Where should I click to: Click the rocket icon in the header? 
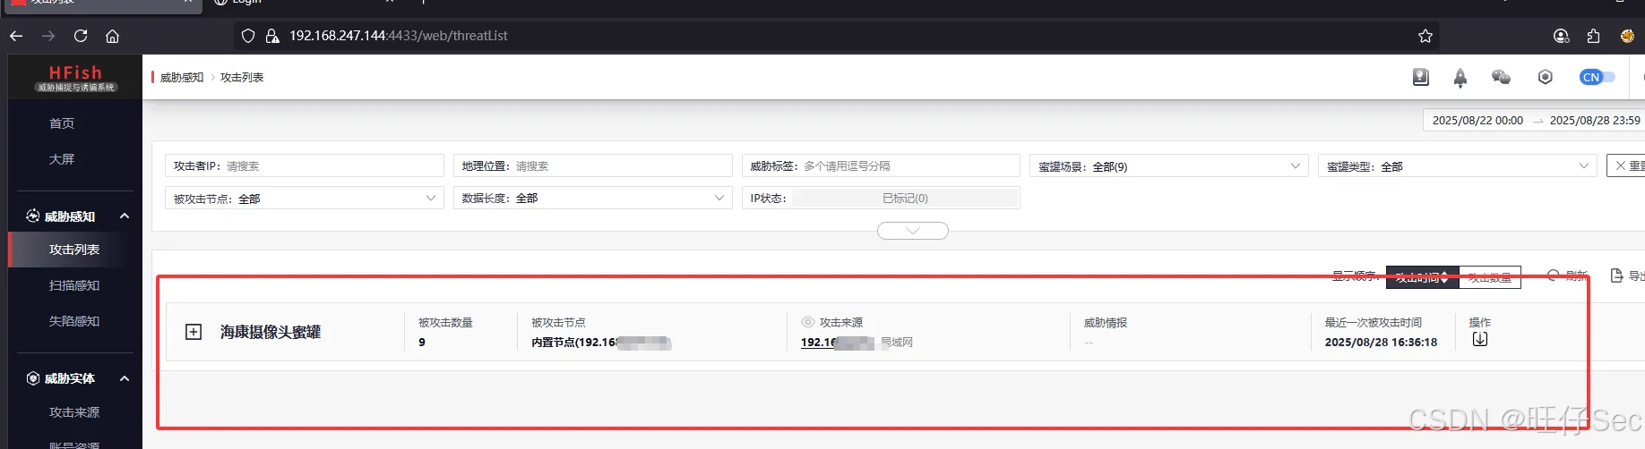1460,78
